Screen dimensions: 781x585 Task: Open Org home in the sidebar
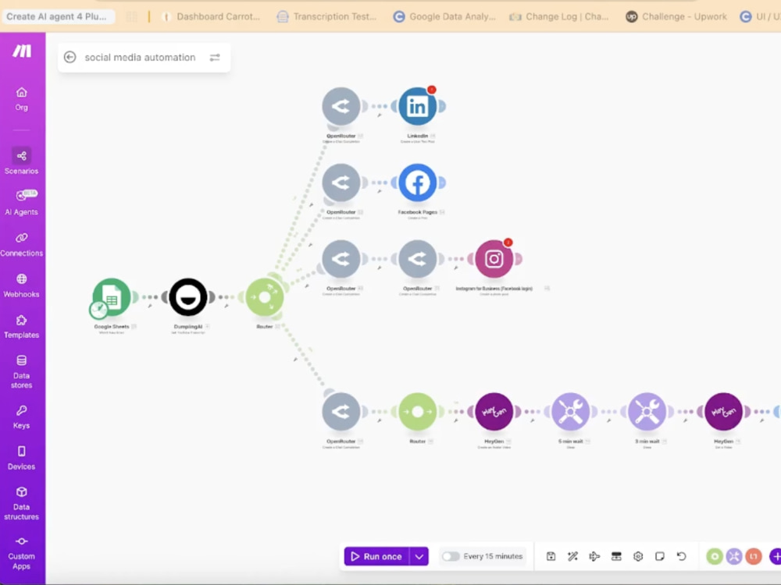coord(21,98)
